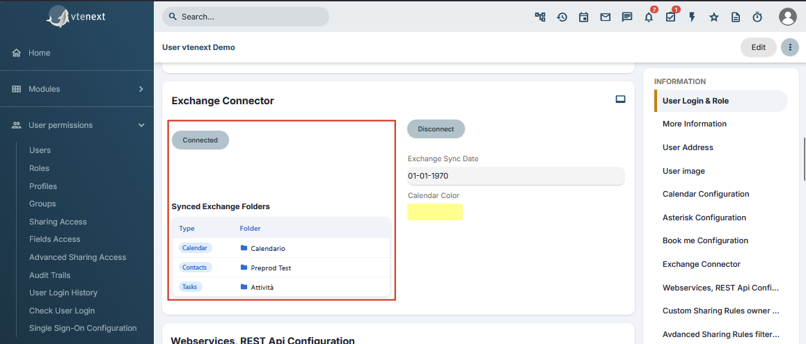This screenshot has width=806, height=344.
Task: Open the mail envelope icon
Action: coord(606,17)
